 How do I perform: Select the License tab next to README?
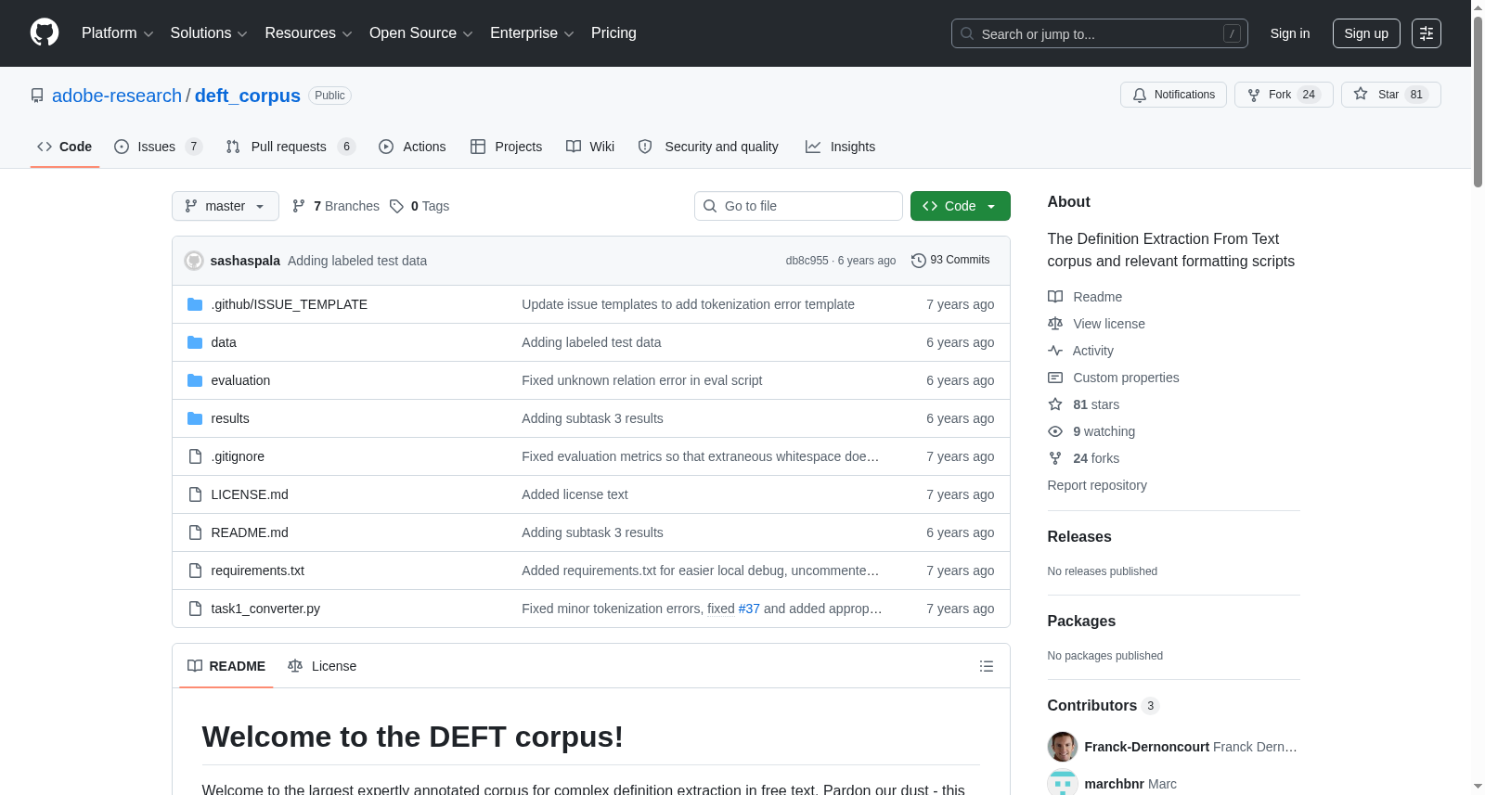pos(322,666)
